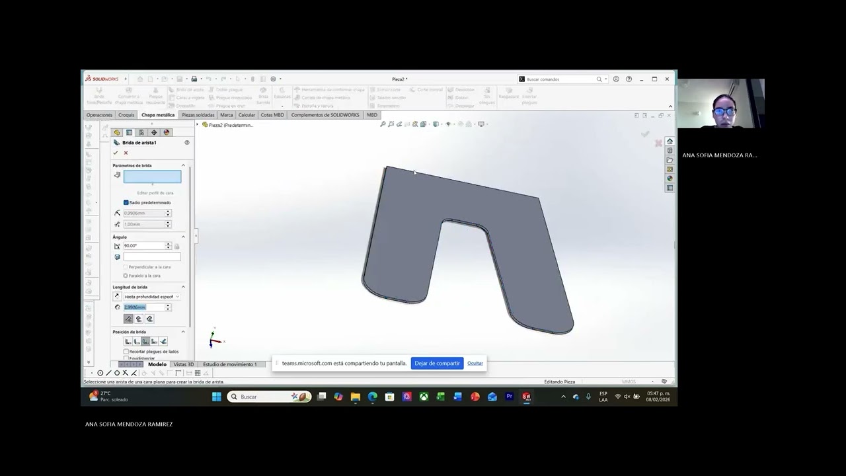Image resolution: width=846 pixels, height=476 pixels.
Task: Click the blue edge selection box
Action: [152, 177]
